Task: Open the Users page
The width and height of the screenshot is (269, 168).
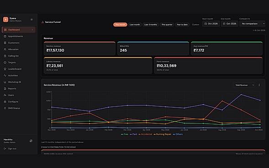Action: tap(19, 95)
